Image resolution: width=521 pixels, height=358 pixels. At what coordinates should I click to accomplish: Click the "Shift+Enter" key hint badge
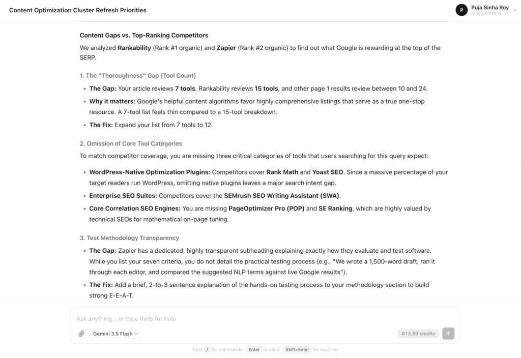pos(297,349)
